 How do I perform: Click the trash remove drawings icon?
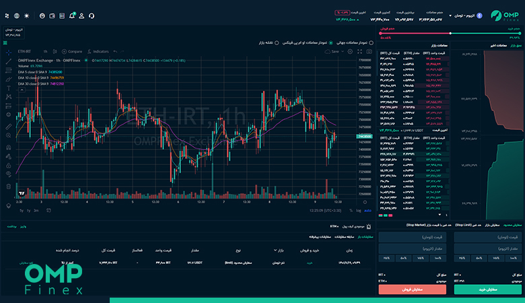tap(9, 187)
